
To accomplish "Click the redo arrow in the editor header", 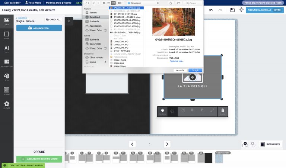I will click(x=220, y=10).
